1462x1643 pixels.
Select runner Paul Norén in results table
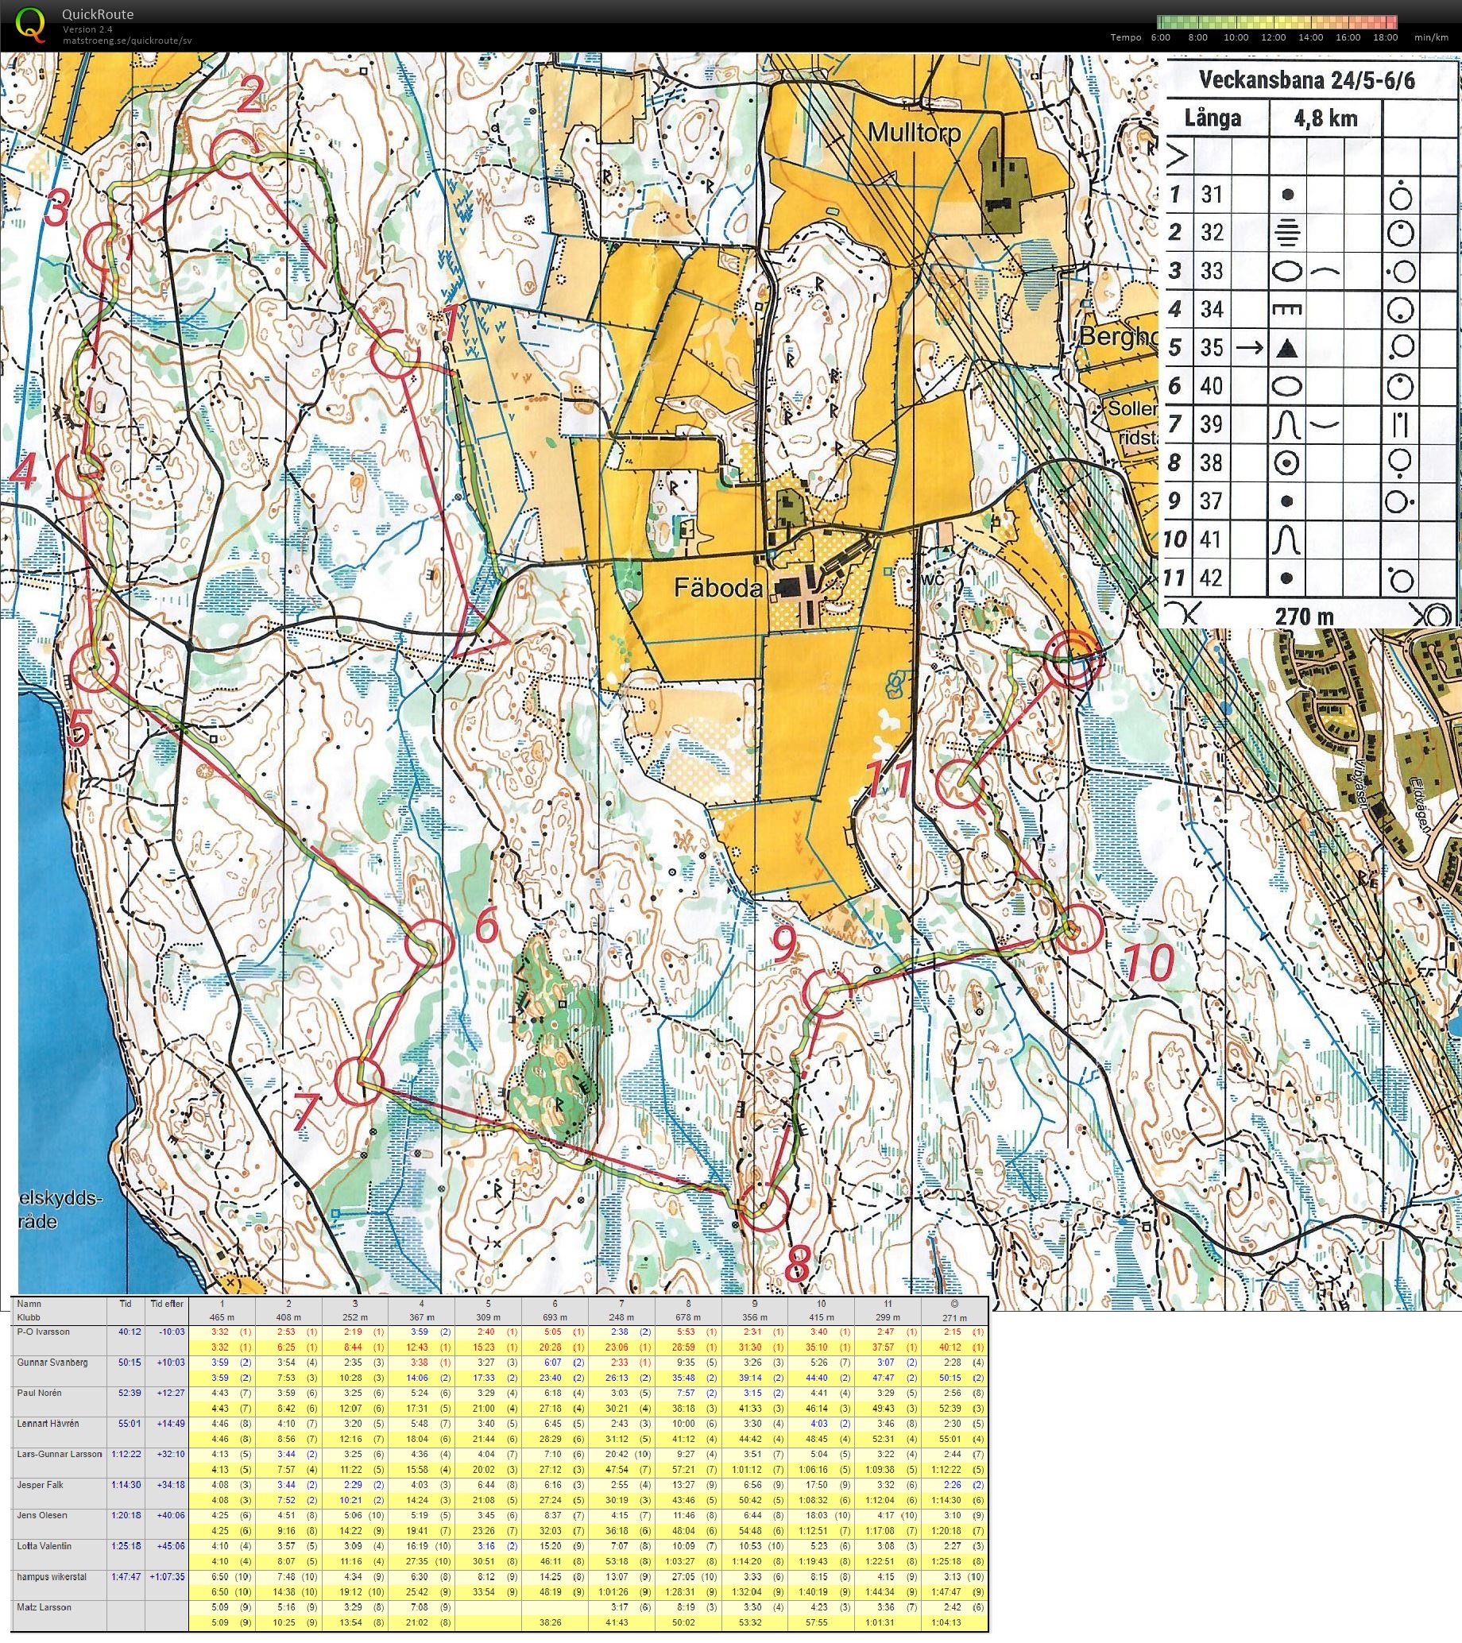tap(40, 1393)
